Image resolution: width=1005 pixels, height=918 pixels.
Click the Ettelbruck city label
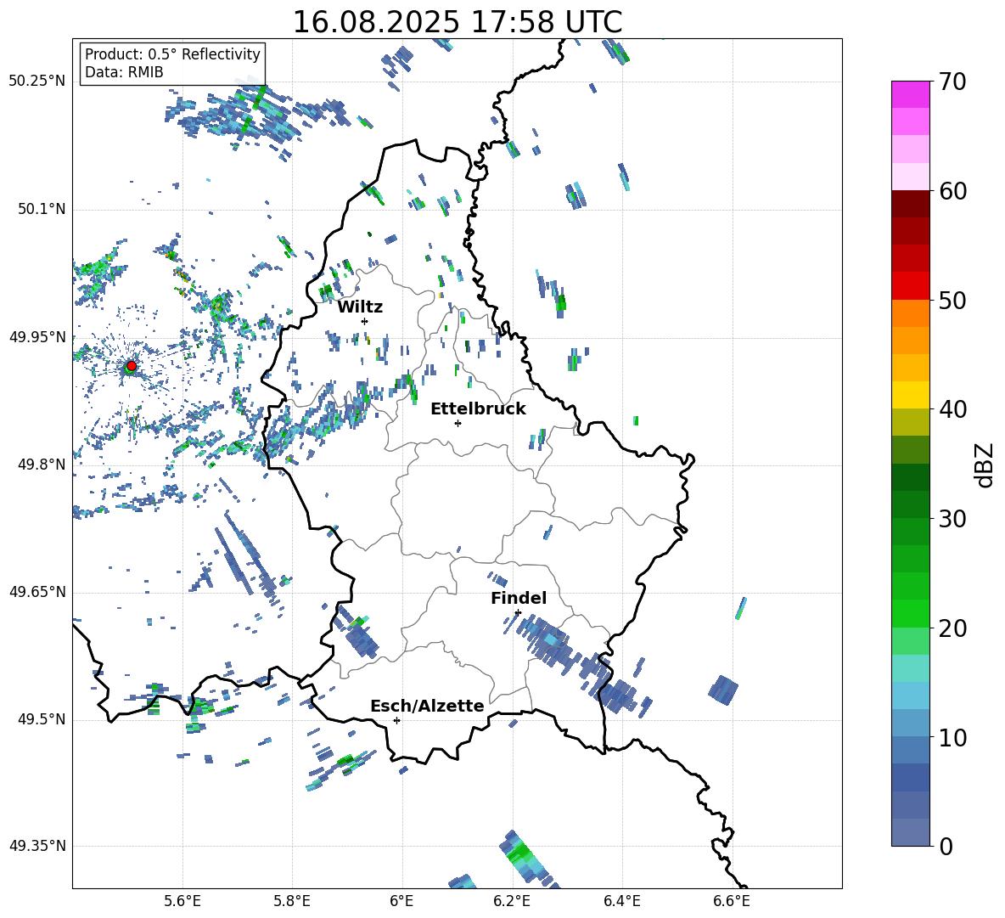coord(478,409)
